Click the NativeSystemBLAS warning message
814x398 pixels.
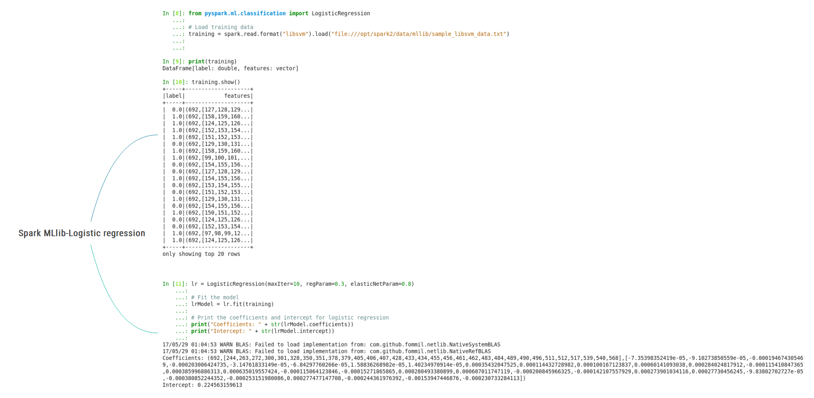click(331, 345)
